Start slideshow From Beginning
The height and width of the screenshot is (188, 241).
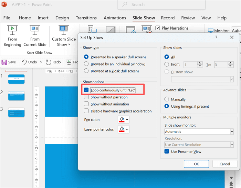point(12,36)
